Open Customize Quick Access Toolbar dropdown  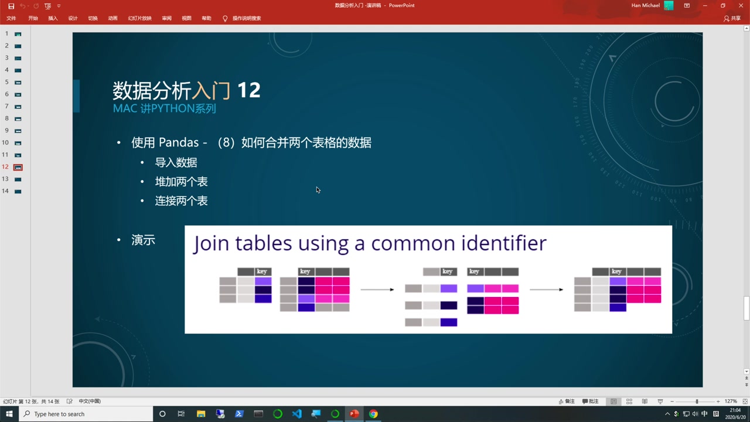(x=59, y=6)
